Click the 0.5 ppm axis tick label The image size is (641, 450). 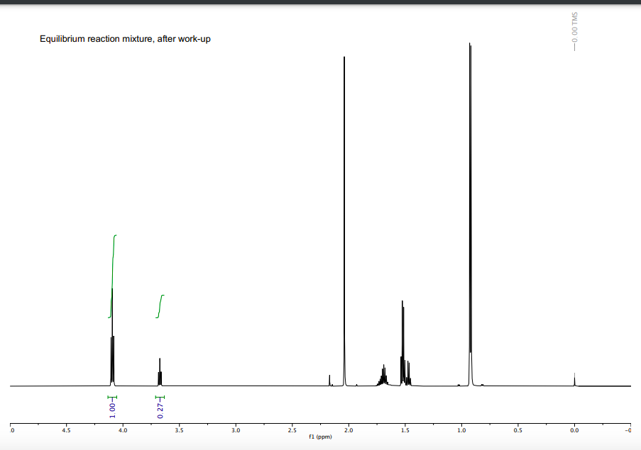tap(517, 429)
